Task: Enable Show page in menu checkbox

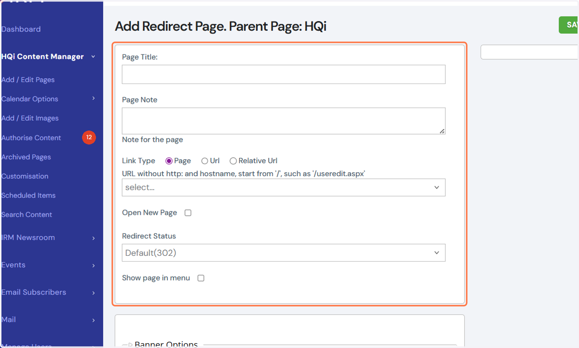Action: [201, 278]
